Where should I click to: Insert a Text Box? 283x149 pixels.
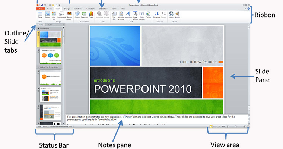pyautogui.click(x=114, y=16)
